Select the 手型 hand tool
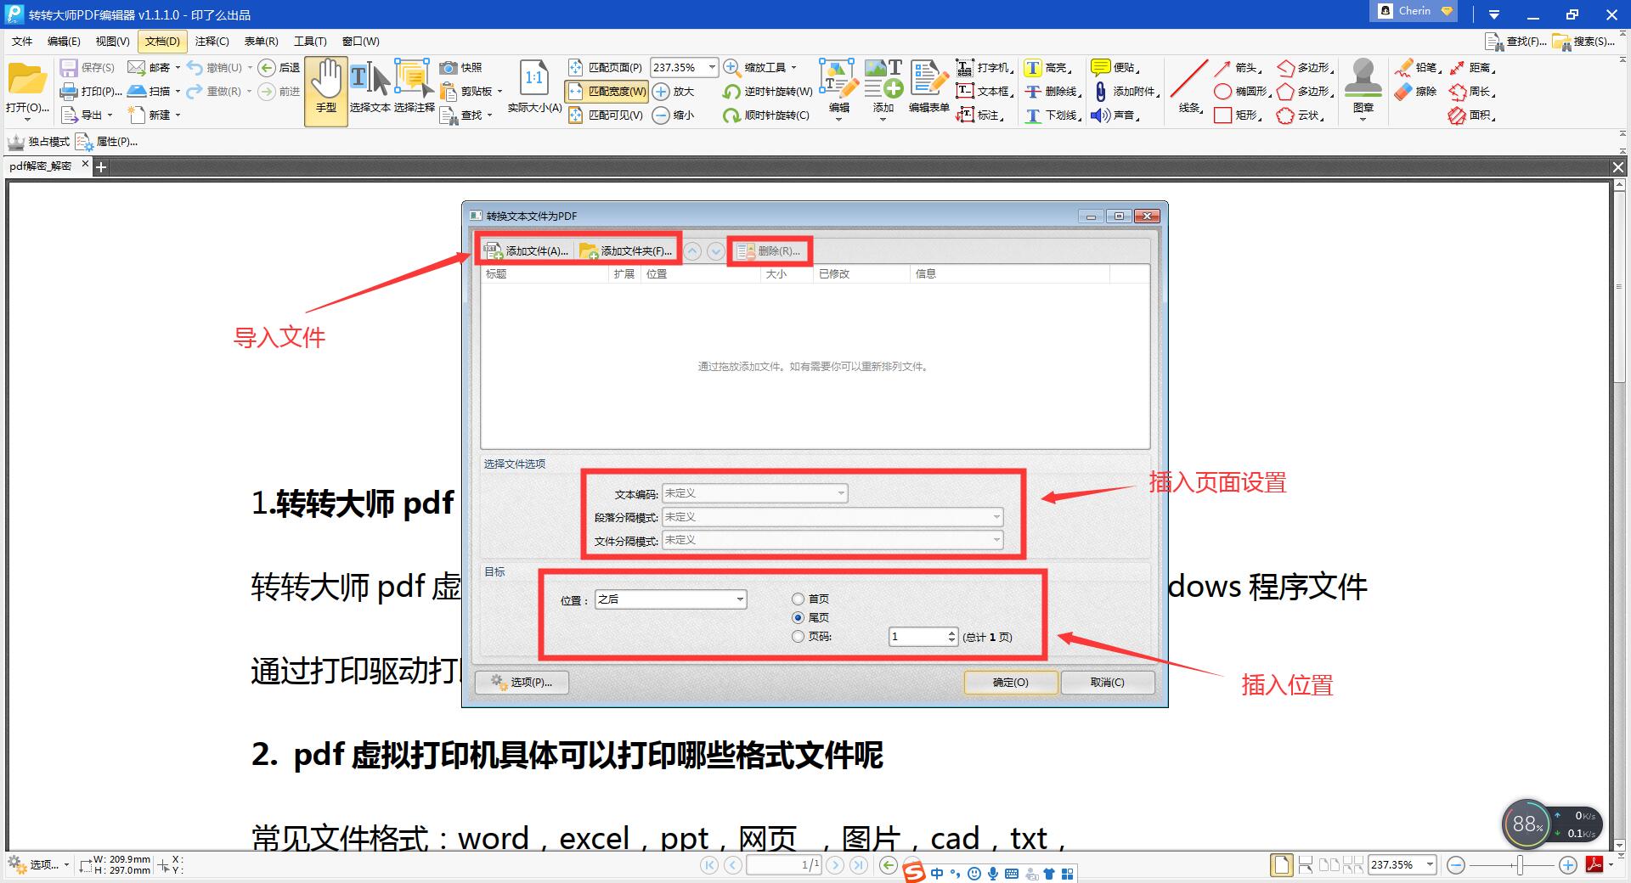The height and width of the screenshot is (883, 1631). pyautogui.click(x=326, y=92)
